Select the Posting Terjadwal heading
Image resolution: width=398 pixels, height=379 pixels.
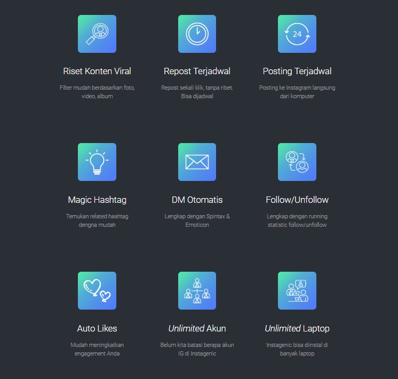click(x=297, y=72)
